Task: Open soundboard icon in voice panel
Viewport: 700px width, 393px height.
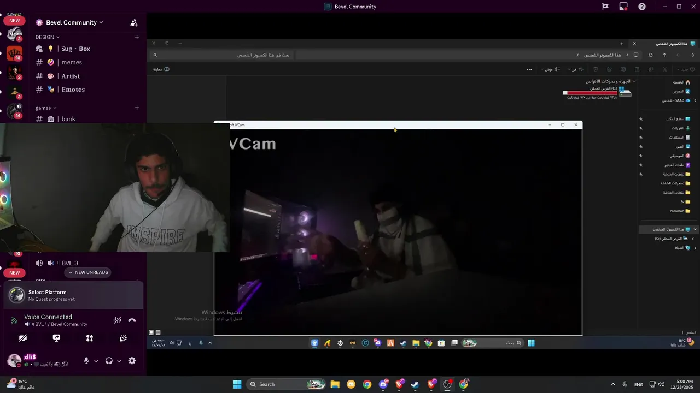Action: coord(123,338)
